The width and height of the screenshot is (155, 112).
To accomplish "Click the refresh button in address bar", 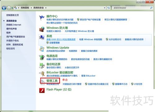I will point(108,8).
